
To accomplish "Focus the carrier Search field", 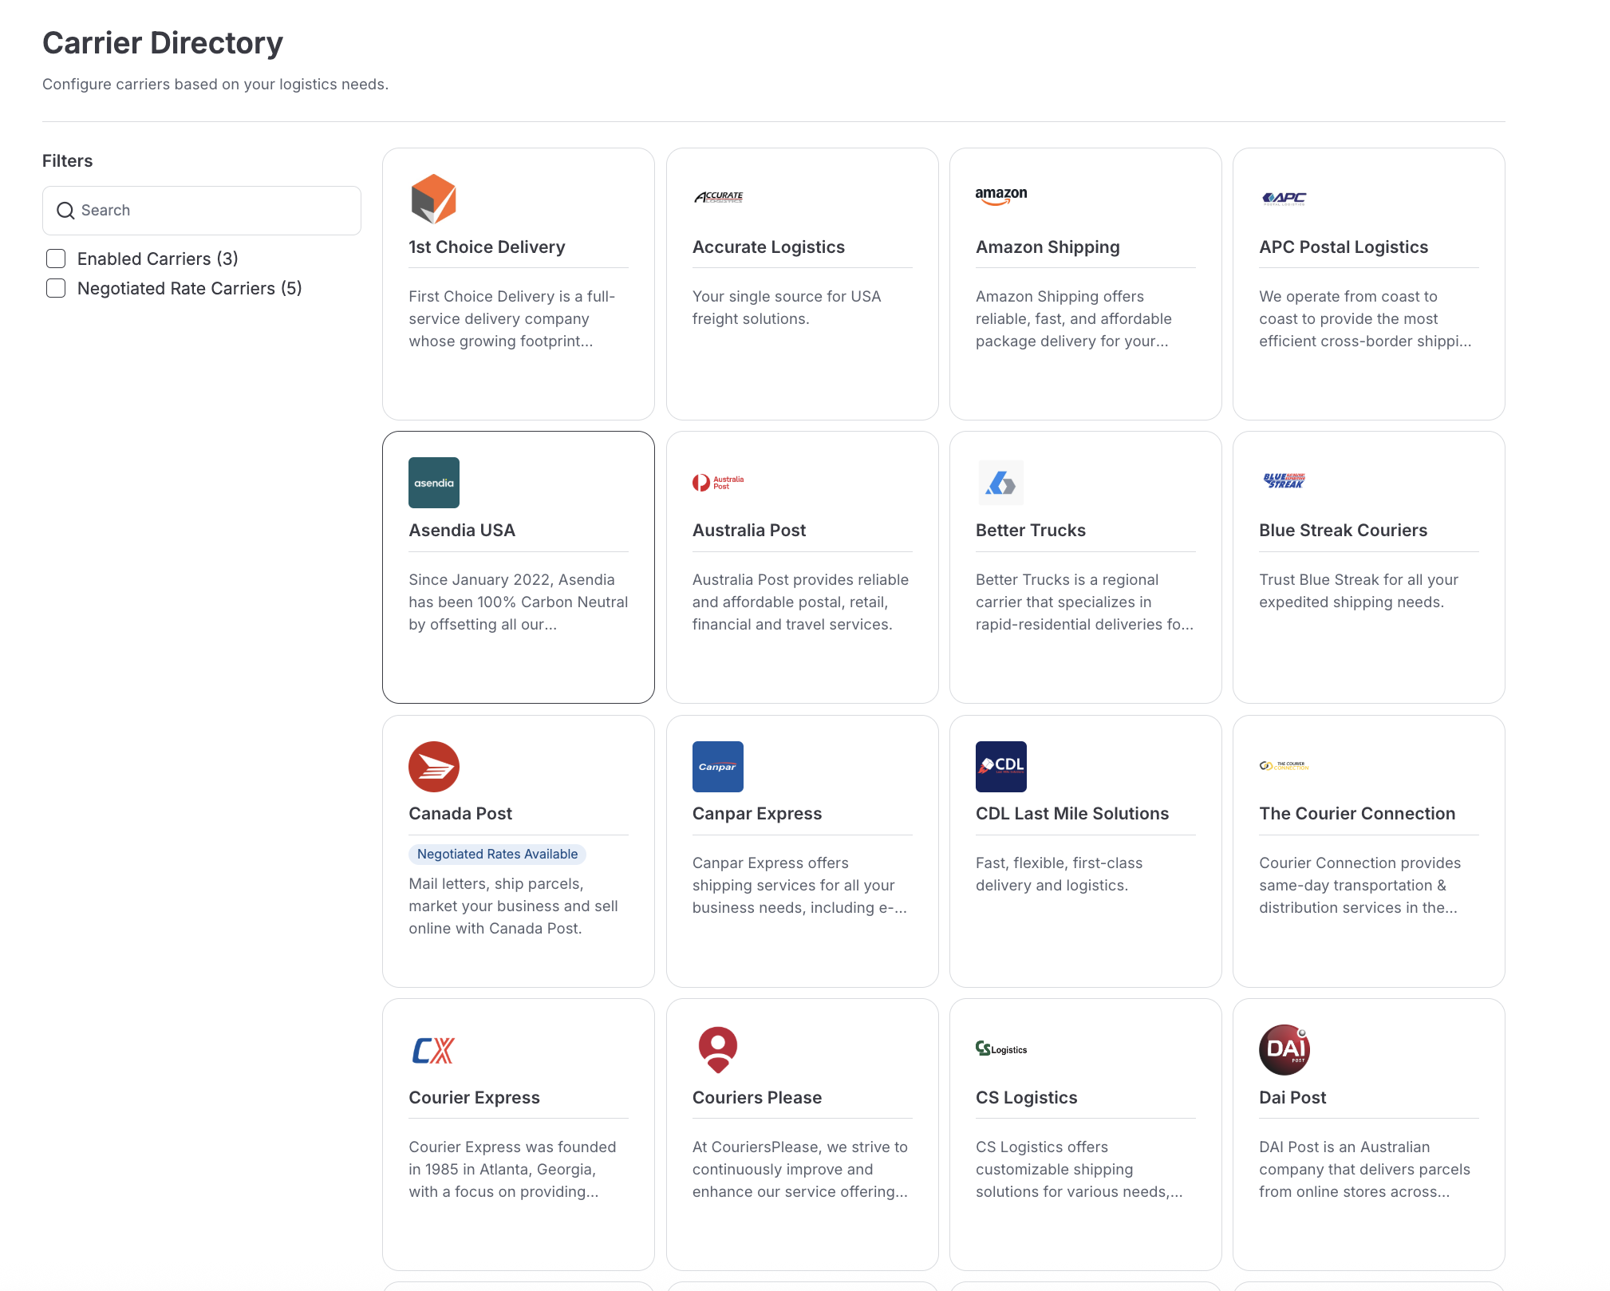I will 215,211.
